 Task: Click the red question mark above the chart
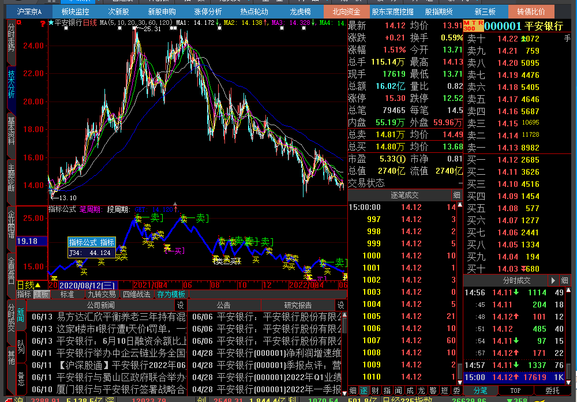(x=43, y=24)
